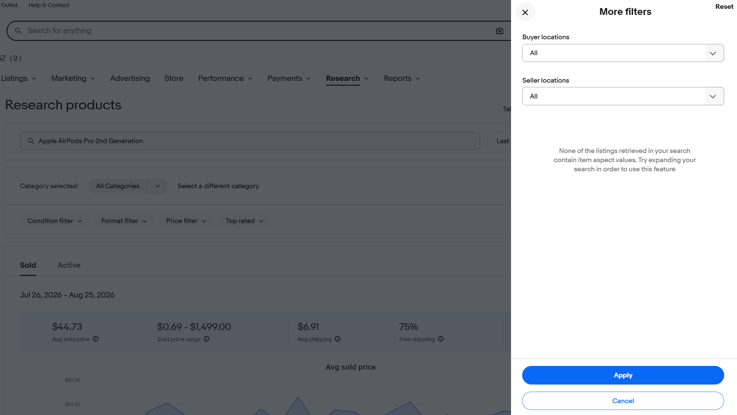Click info icon next to Sold price range
The image size is (737, 415).
coord(206,339)
